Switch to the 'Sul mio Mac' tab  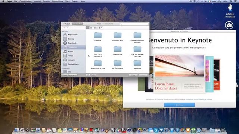77,24
